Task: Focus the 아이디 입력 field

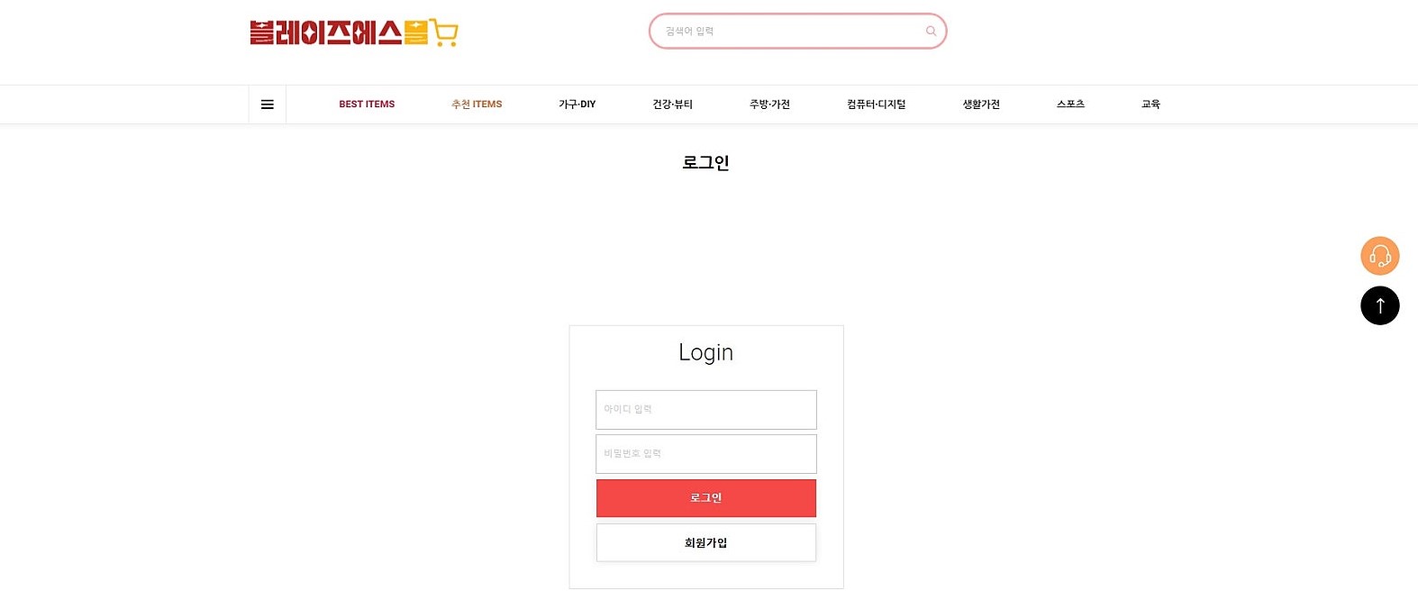Action: [x=706, y=410]
